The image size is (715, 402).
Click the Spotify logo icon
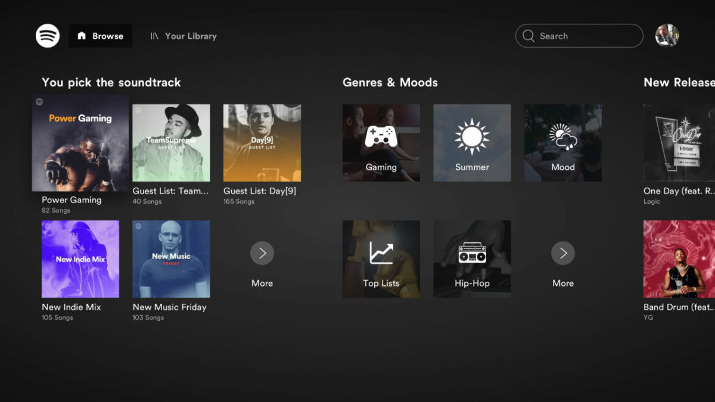coord(47,35)
